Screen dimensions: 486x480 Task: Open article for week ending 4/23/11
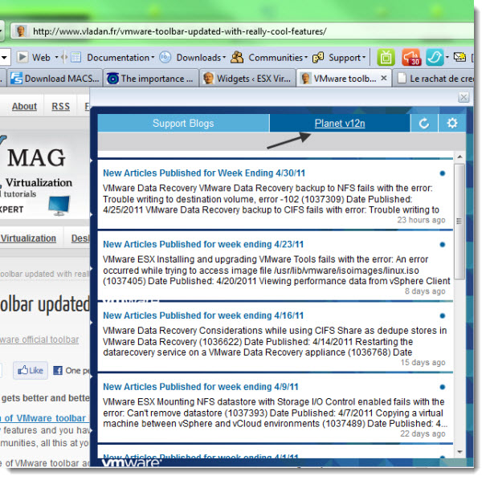click(203, 244)
